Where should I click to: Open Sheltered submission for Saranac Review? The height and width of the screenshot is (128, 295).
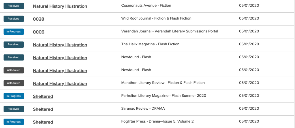point(43,110)
